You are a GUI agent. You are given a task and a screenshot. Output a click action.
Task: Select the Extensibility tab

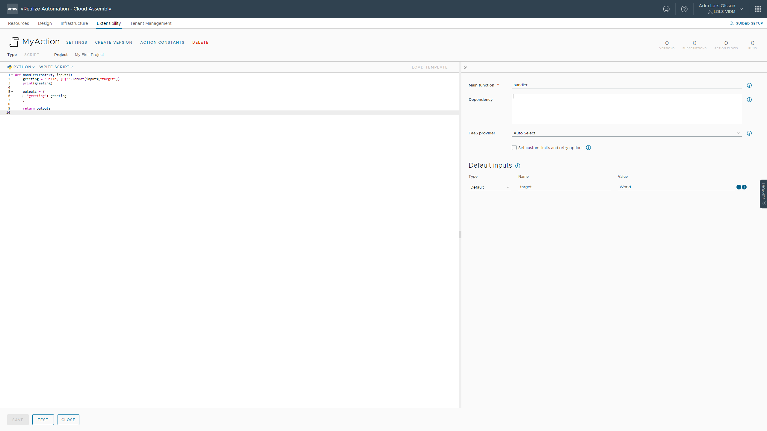point(109,23)
